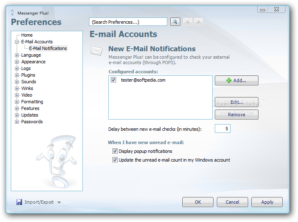
Task: Focus the Search Preferences input field
Action: pos(128,22)
